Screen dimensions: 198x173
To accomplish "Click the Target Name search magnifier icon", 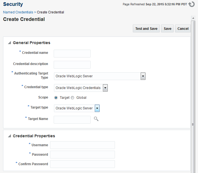I will click(x=96, y=119).
